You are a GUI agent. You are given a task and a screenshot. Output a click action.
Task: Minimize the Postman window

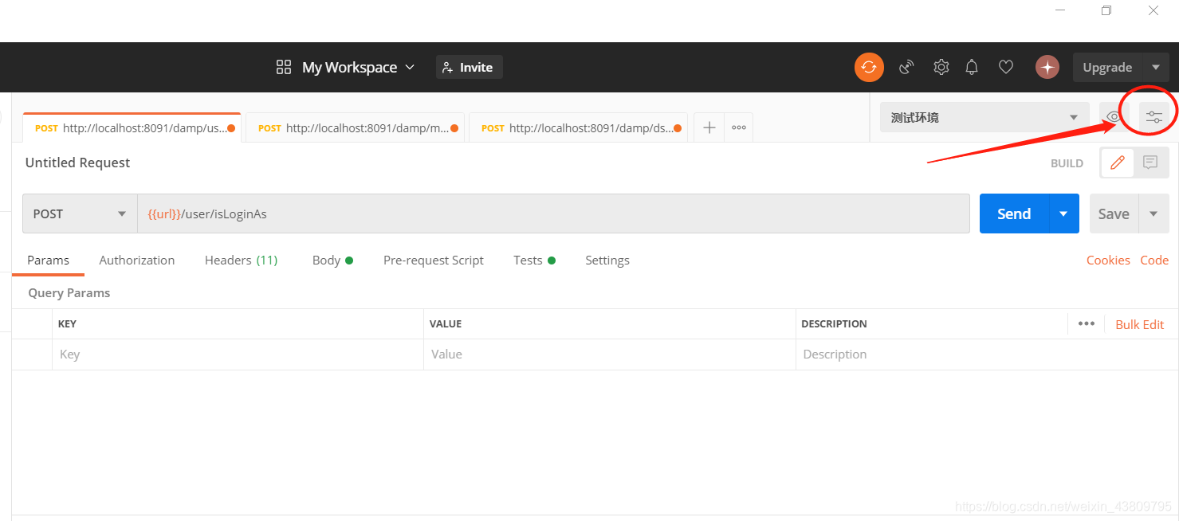1060,10
